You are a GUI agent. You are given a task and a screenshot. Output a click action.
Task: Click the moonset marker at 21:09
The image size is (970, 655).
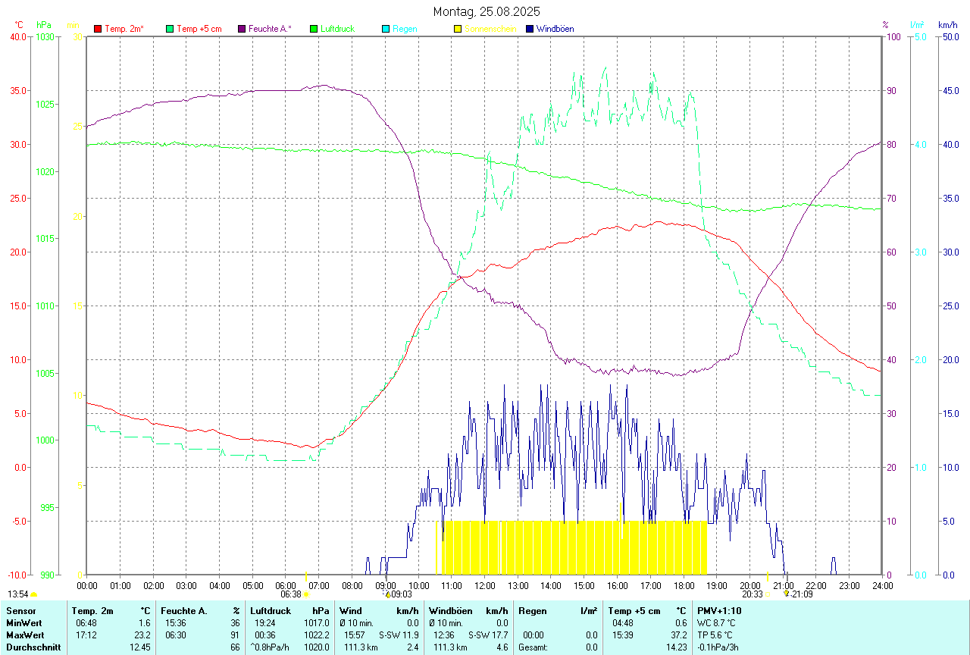click(x=786, y=594)
